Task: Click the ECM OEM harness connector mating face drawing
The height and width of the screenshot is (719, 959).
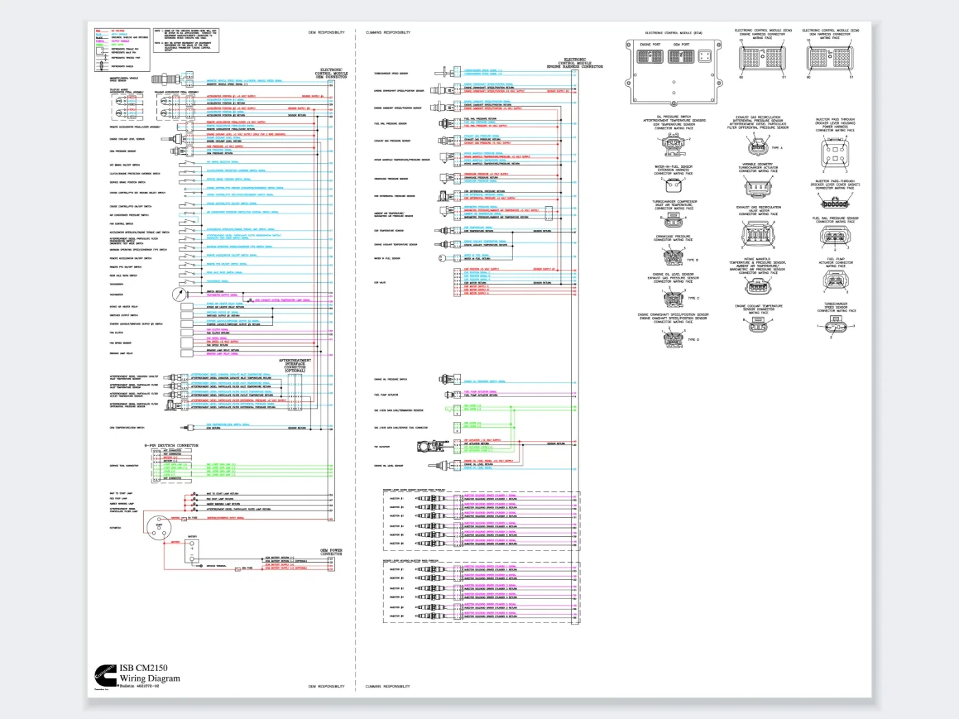Action: tap(830, 59)
